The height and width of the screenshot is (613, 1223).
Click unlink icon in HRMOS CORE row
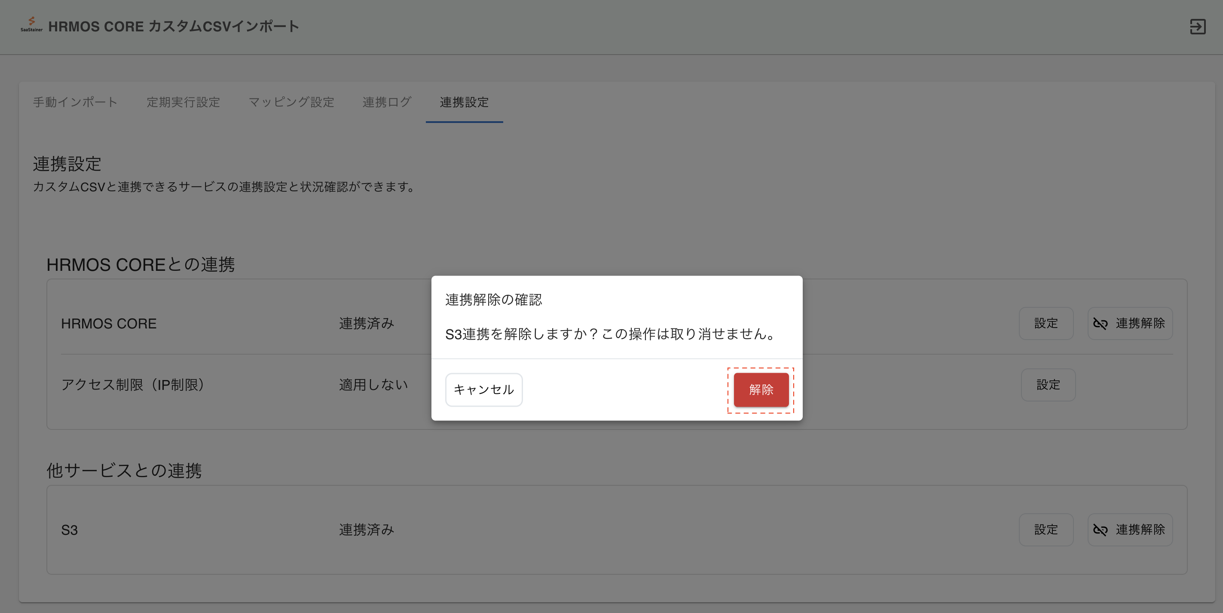(x=1100, y=323)
